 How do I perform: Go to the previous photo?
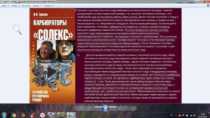point(98,108)
